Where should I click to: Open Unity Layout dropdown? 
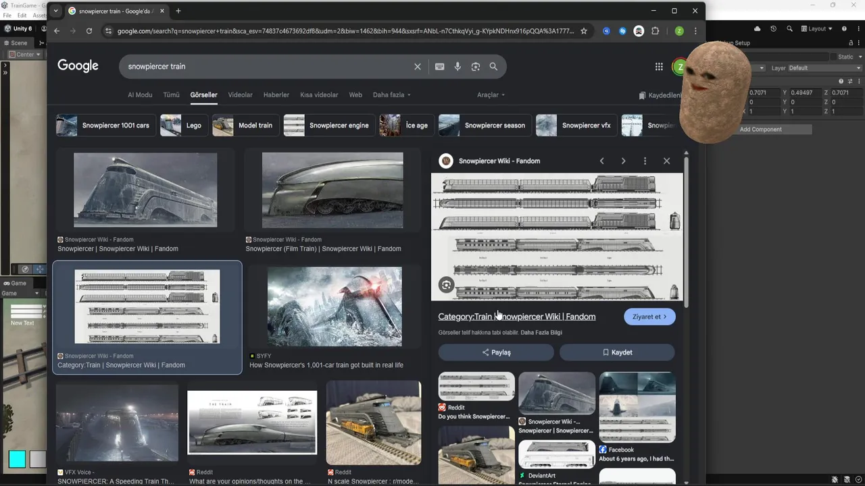click(x=816, y=28)
